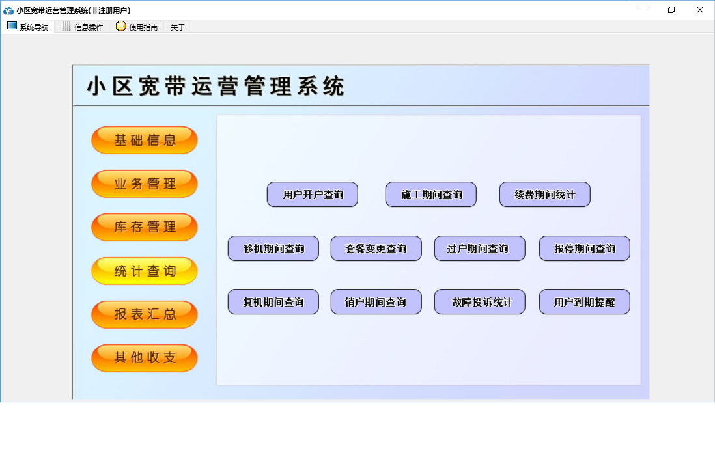Open 故障投诉统计
Screen dimensions: 715x464
click(x=480, y=302)
